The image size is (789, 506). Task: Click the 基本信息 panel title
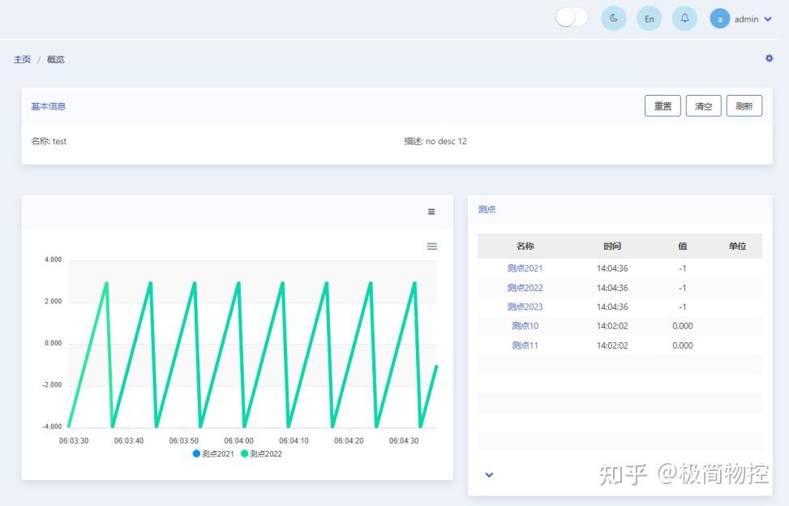tap(49, 106)
